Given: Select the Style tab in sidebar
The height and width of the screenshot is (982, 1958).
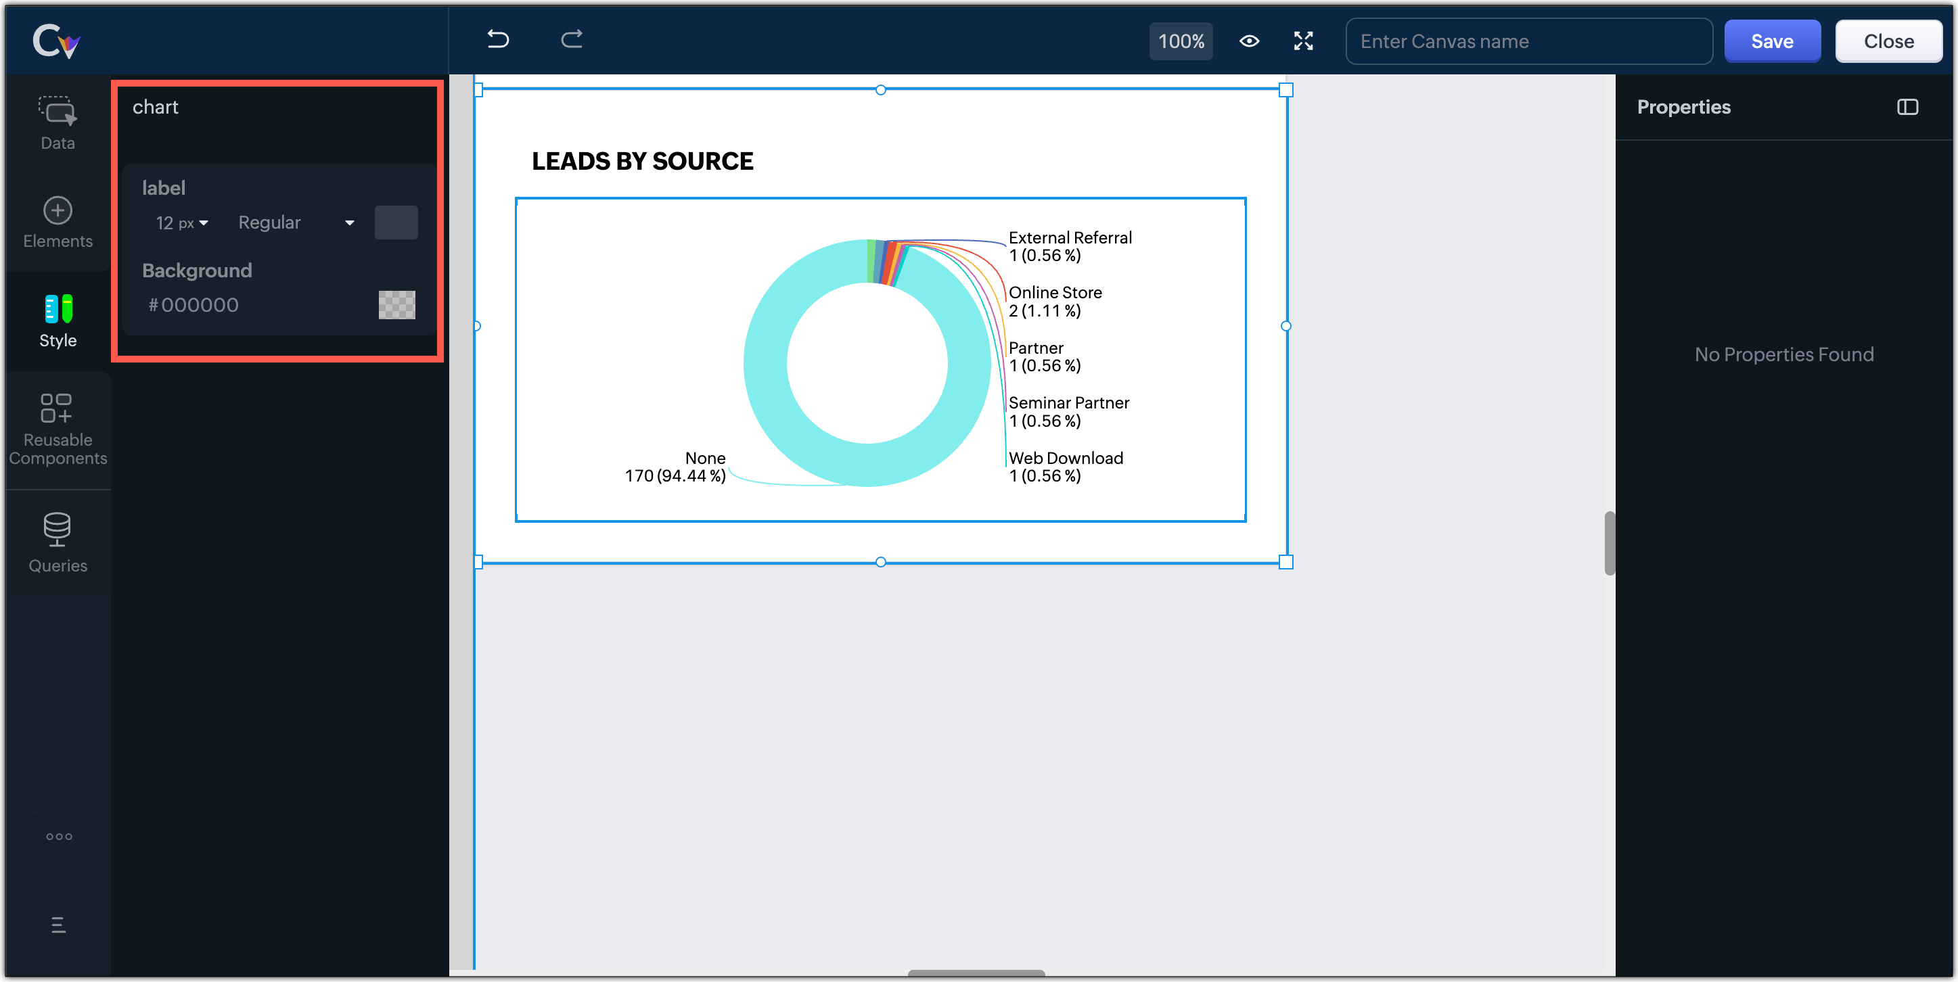Looking at the screenshot, I should tap(58, 321).
